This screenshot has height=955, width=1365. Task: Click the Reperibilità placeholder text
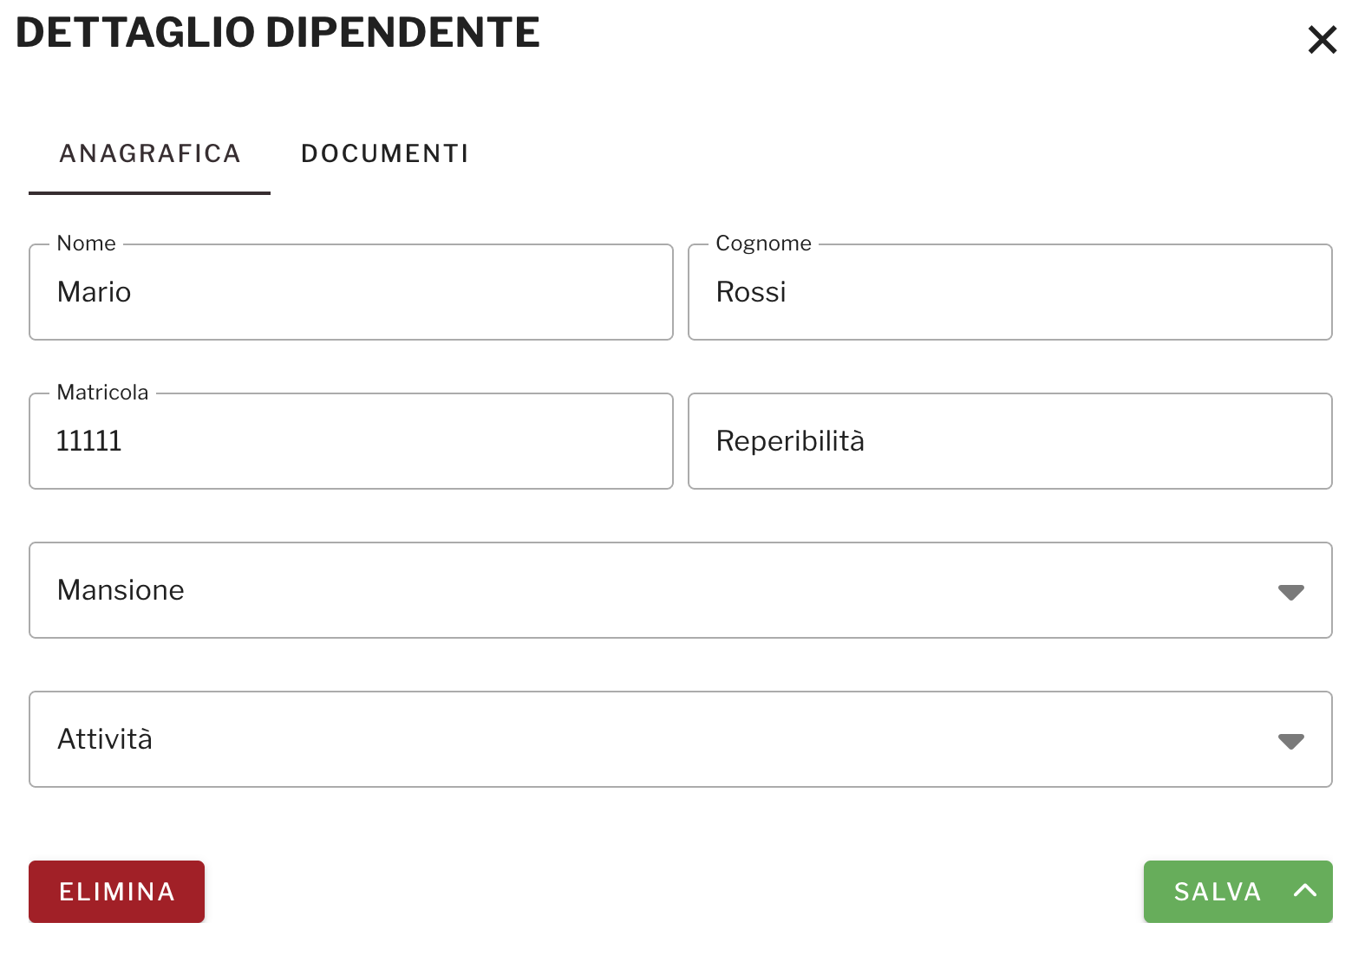tap(790, 441)
